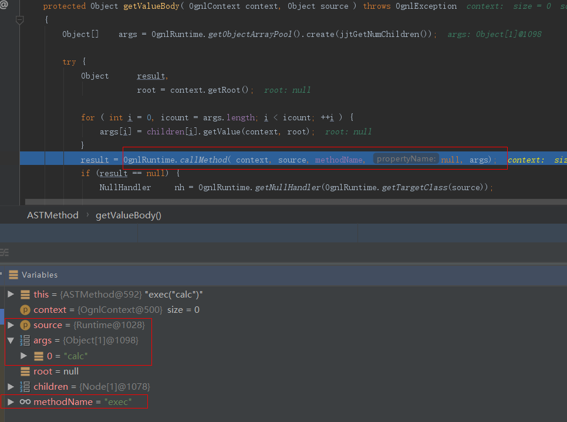567x422 pixels.
Task: Expand the children Node array entry
Action: [x=11, y=386]
